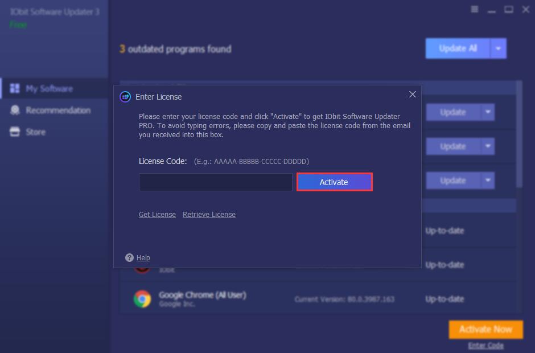
Task: Close the IObit Software Updater main window
Action: click(x=526, y=10)
